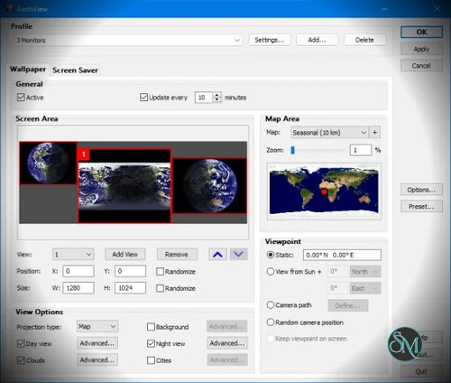Toggle the Clouds checkbox
Screen dimensions: 451x383
[x=21, y=360]
